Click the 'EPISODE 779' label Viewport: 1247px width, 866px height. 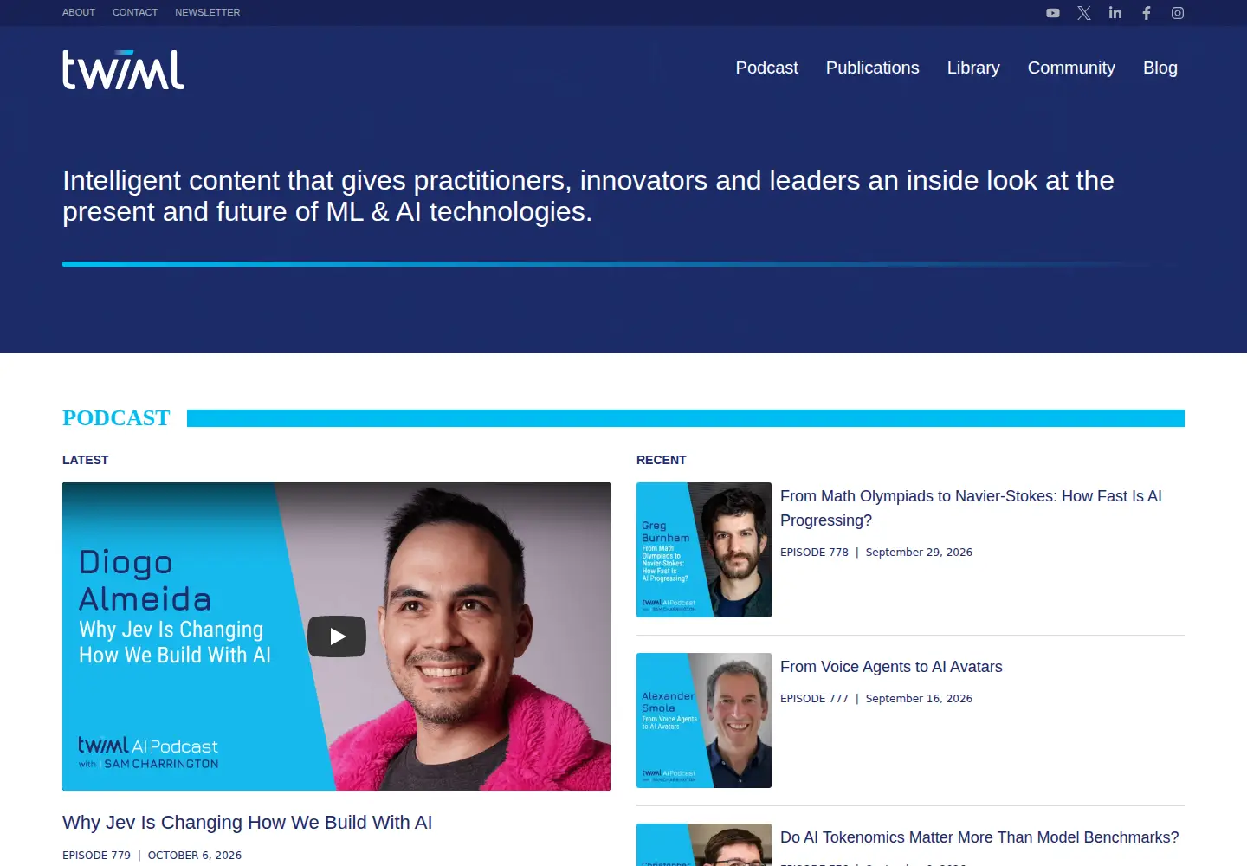[x=96, y=856]
